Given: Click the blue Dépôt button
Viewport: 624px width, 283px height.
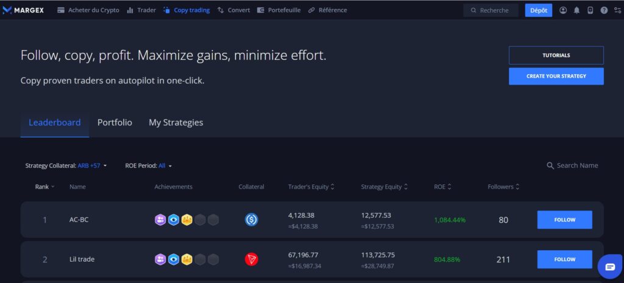Looking at the screenshot, I should (539, 10).
